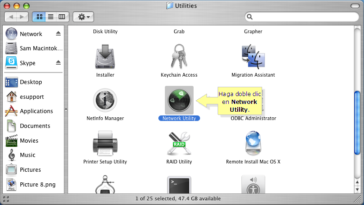Go forward to next folder

(22, 17)
